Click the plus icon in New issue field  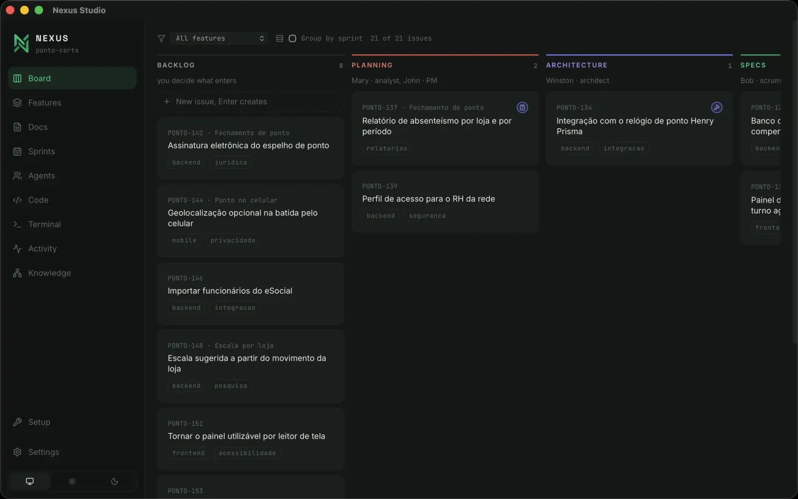(x=167, y=102)
